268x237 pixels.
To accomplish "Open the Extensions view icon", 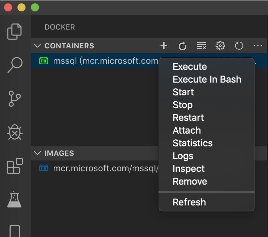I will pos(15,166).
